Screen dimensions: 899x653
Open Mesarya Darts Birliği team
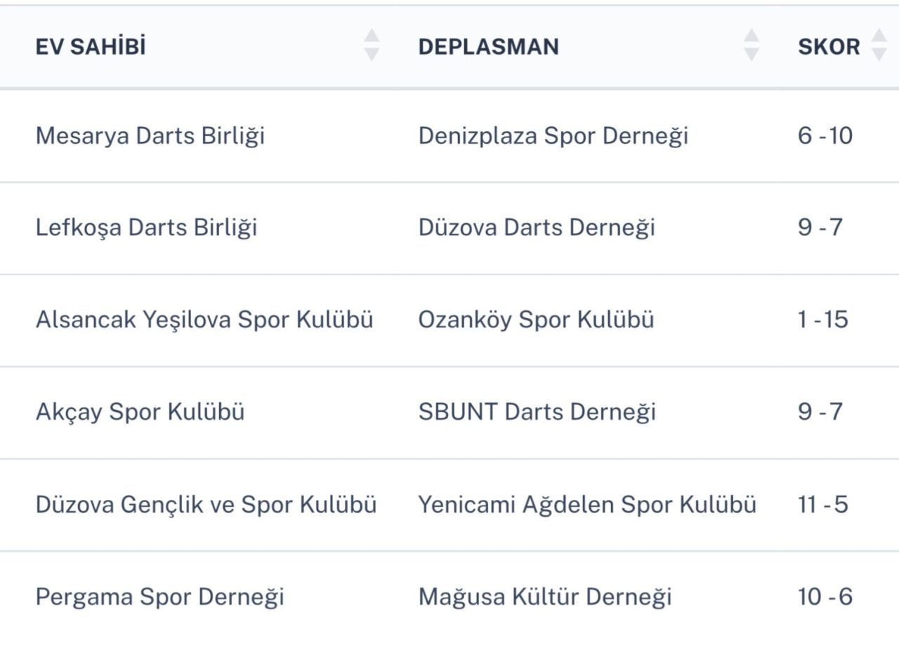pyautogui.click(x=150, y=136)
